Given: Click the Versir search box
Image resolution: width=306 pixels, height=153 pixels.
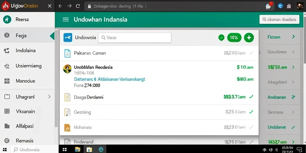Looking at the screenshot, I should click(135, 38).
